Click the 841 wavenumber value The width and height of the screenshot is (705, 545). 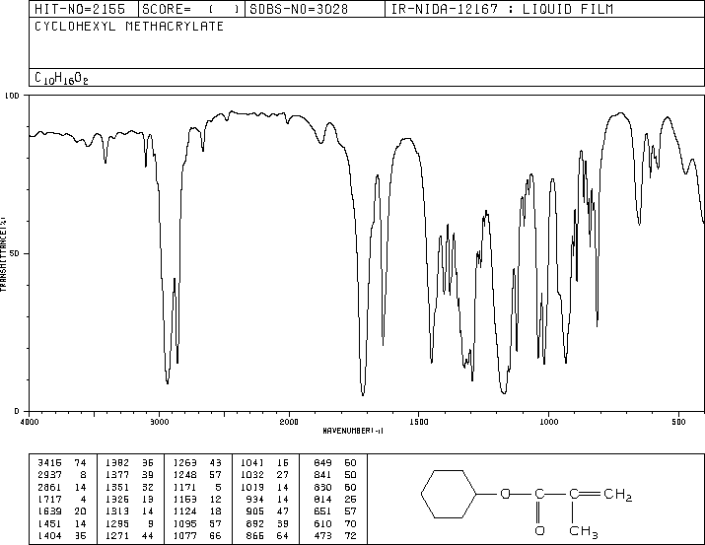(322, 475)
